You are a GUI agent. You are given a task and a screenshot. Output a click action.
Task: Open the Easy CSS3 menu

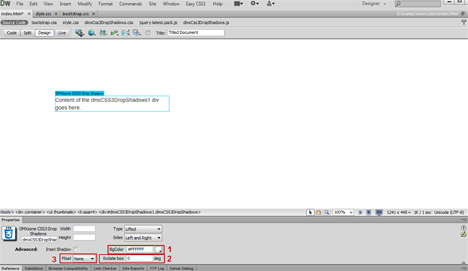click(196, 4)
